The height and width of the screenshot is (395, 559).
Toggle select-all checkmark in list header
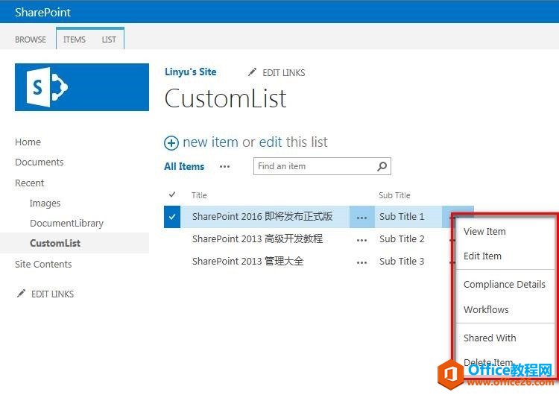point(172,195)
